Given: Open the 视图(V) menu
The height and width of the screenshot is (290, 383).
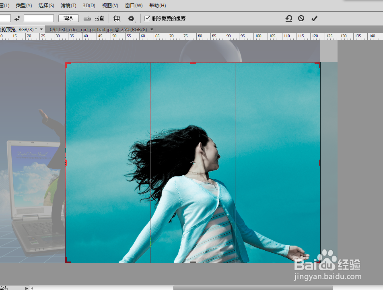Looking at the screenshot, I should [x=110, y=5].
